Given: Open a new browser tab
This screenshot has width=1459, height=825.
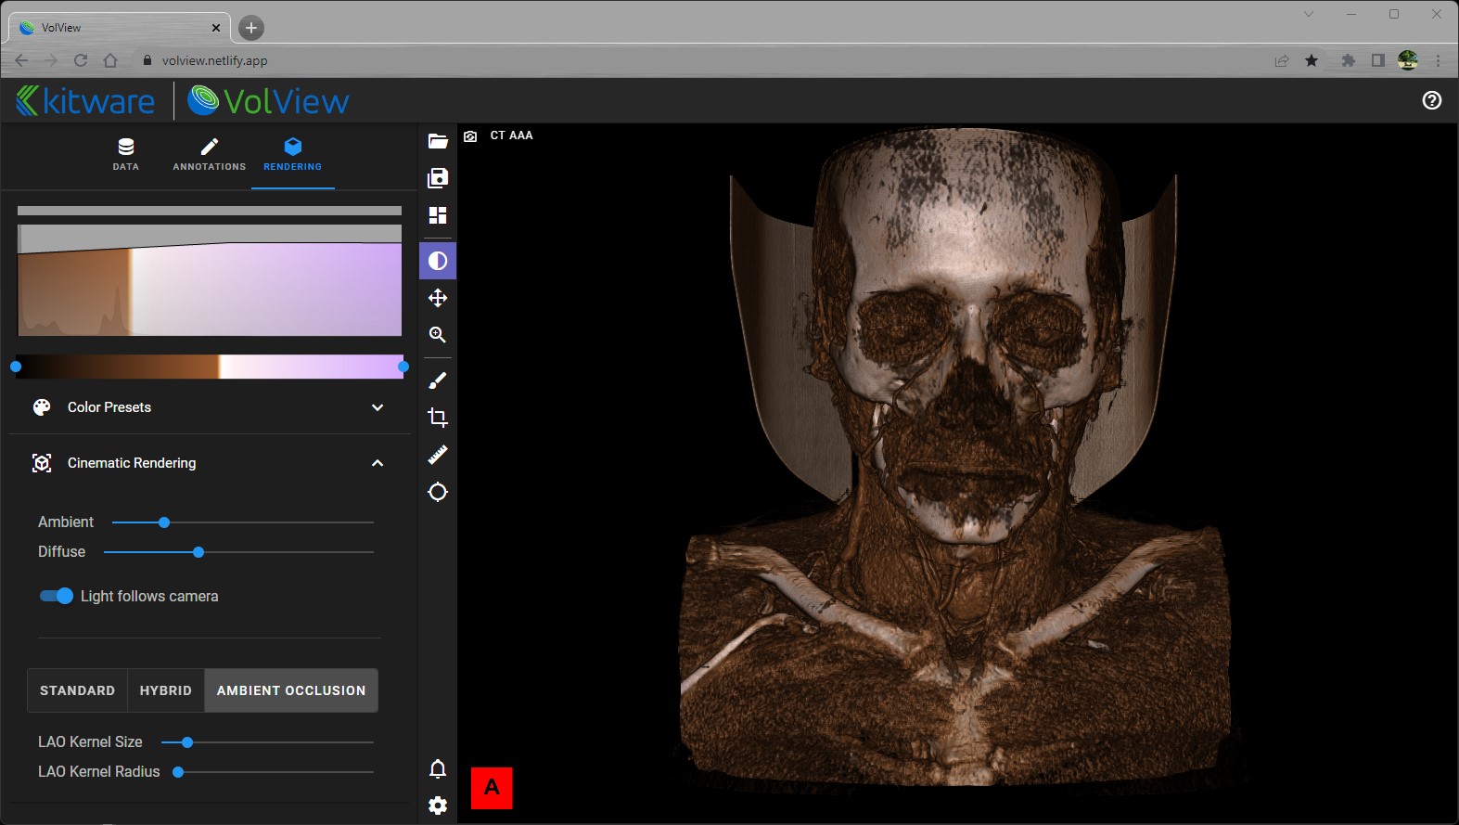Looking at the screenshot, I should [x=251, y=28].
